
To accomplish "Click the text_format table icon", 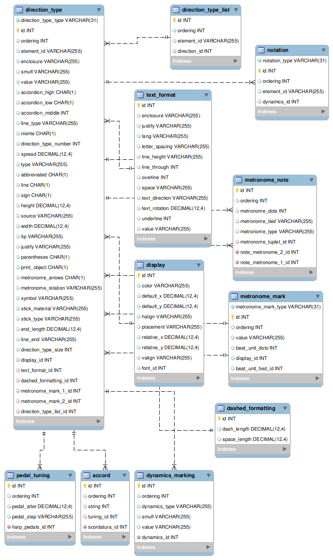I will click(140, 95).
